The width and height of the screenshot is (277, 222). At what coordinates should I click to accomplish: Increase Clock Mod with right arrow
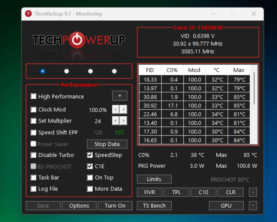click(x=124, y=110)
